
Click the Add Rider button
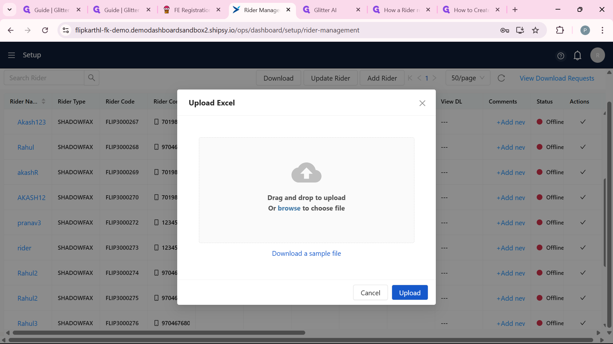point(382,78)
